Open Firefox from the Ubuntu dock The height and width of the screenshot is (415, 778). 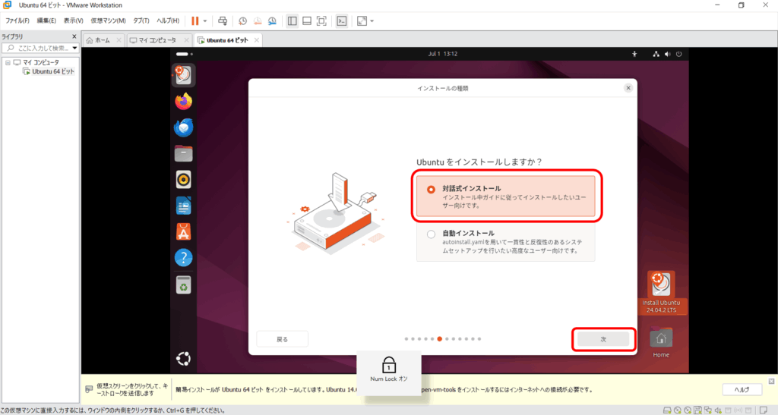click(183, 101)
